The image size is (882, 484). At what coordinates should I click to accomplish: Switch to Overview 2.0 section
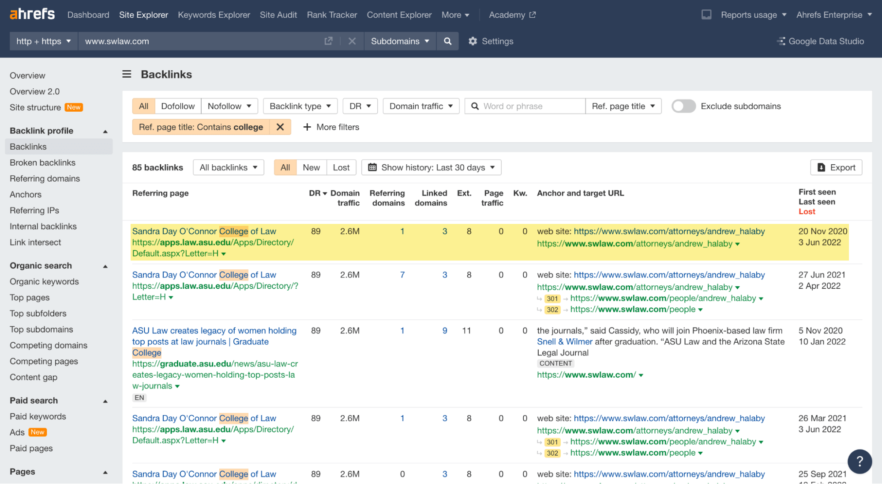tap(34, 91)
